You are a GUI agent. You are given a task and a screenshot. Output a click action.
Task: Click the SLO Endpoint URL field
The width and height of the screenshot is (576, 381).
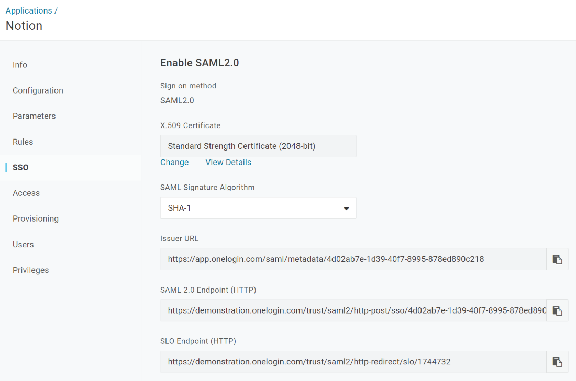click(x=353, y=362)
